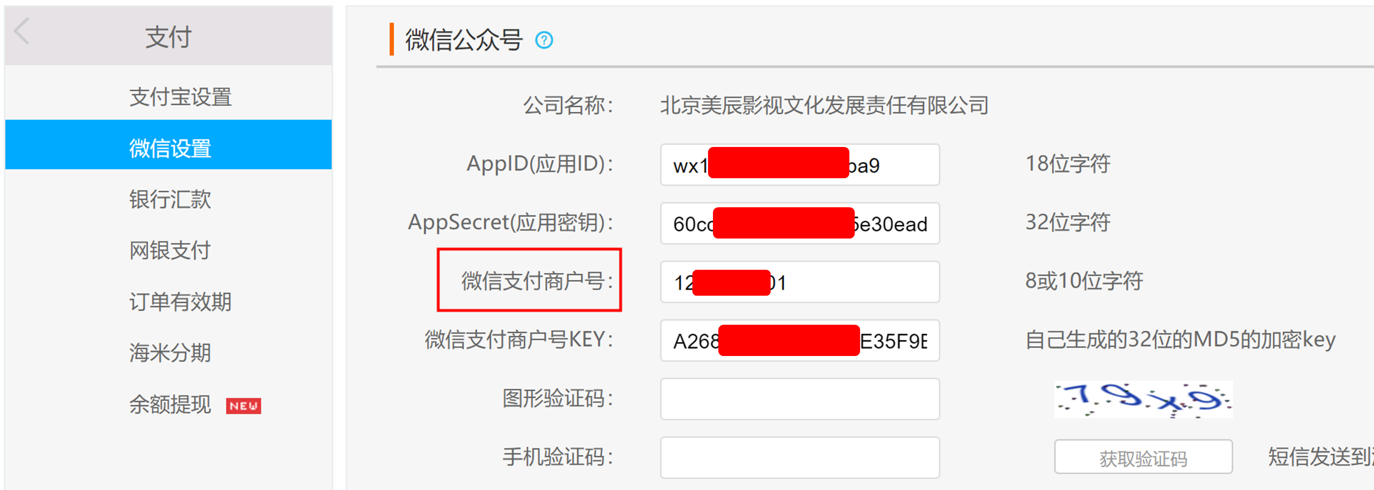Select 订单有效期 in sidebar
This screenshot has width=1374, height=490.
coord(180,302)
